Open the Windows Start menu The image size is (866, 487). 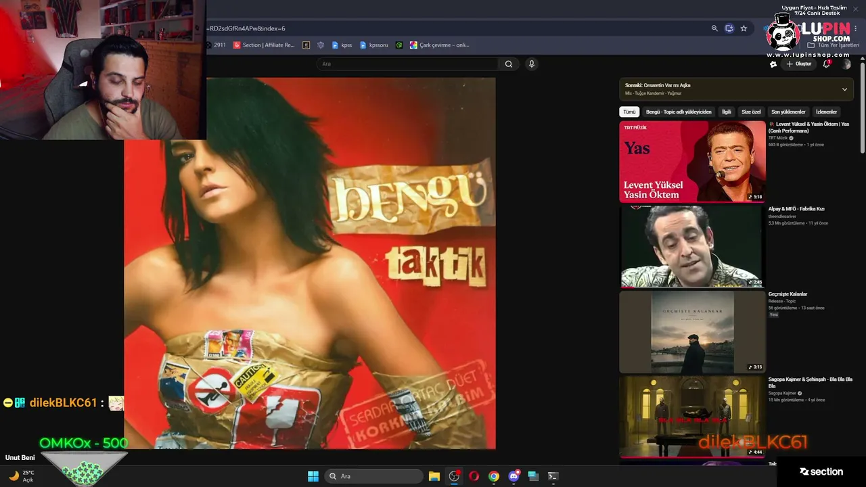313,476
